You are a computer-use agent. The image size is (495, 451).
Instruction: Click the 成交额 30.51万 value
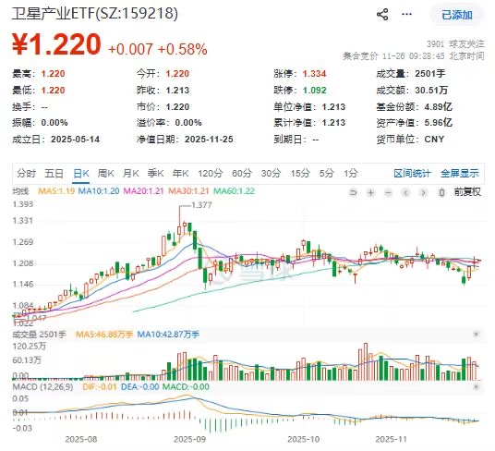click(x=431, y=91)
